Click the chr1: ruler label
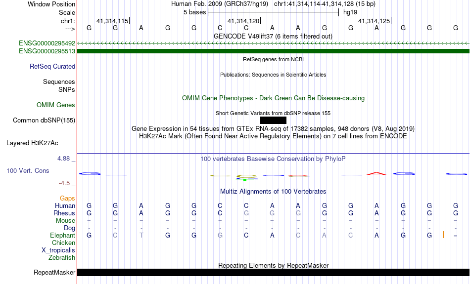Image resolution: width=470 pixels, height=284 pixels. point(68,21)
